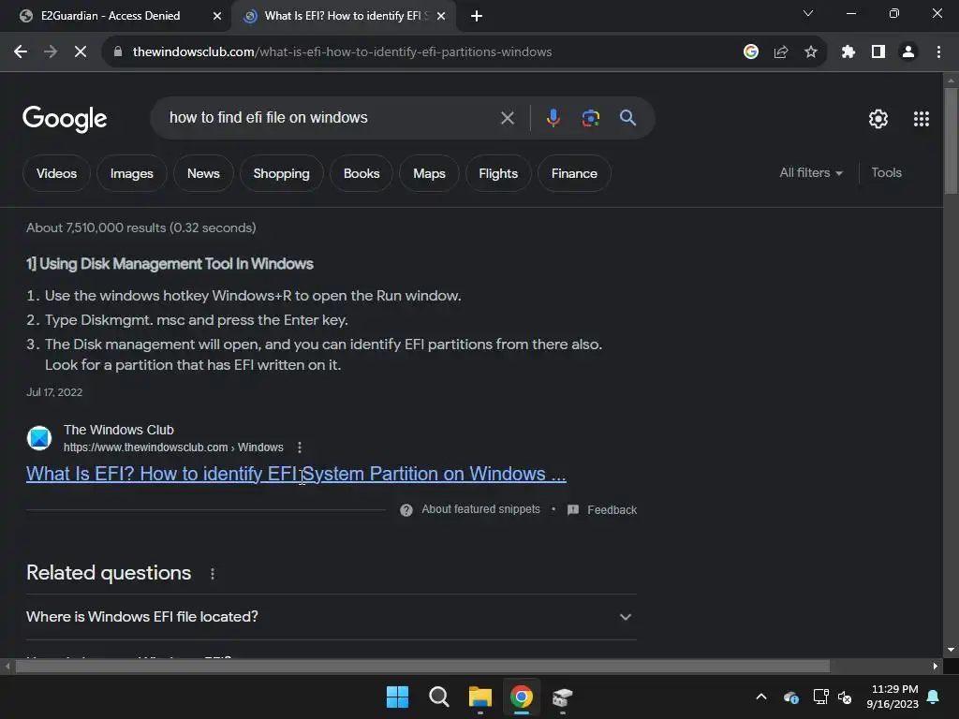
Task: Open 'What Is EFI? How to identify' link
Action: (x=296, y=474)
